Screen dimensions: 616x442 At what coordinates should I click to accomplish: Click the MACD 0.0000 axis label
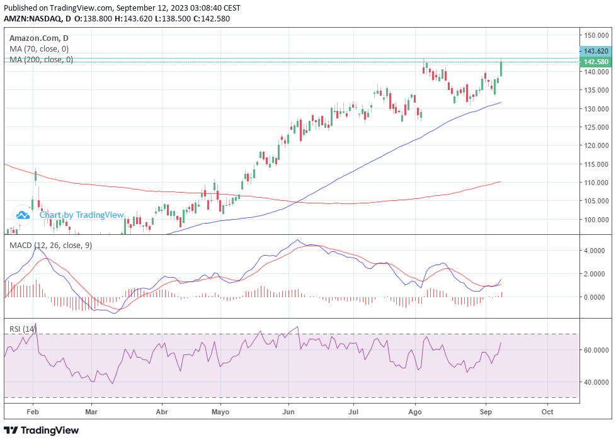595,297
